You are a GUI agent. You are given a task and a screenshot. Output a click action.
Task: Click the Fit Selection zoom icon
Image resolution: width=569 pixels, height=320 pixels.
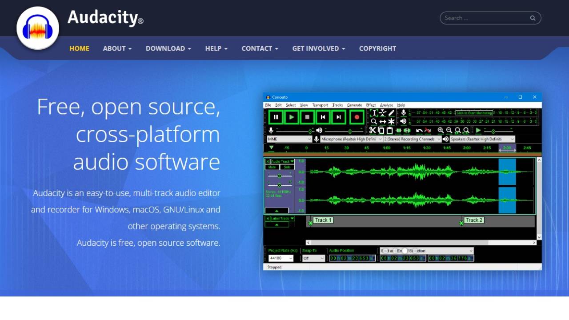[x=458, y=130]
